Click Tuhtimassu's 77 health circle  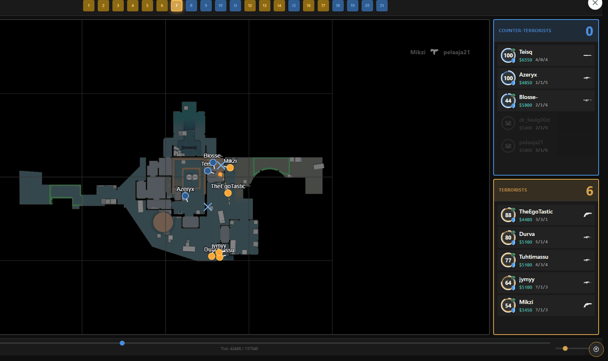508,260
